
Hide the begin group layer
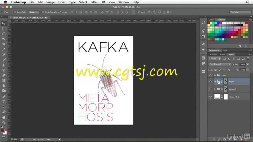click(210, 81)
